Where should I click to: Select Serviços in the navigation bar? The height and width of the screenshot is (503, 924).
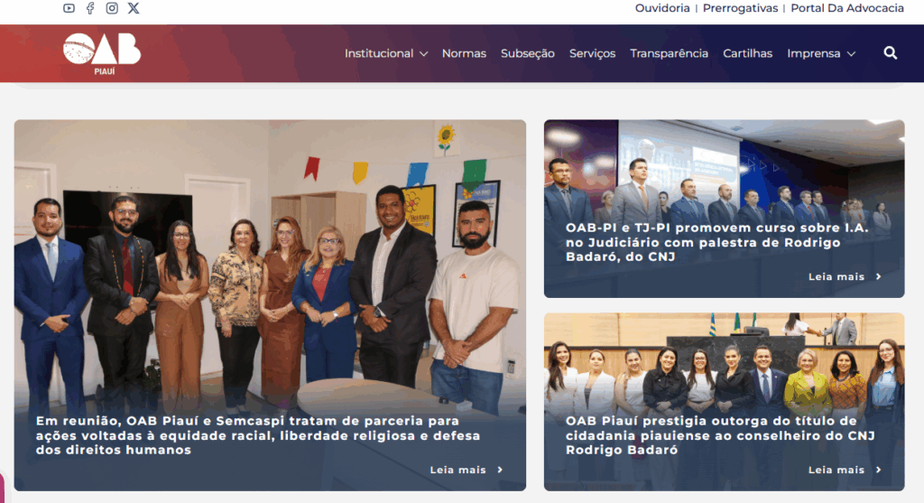pyautogui.click(x=592, y=53)
